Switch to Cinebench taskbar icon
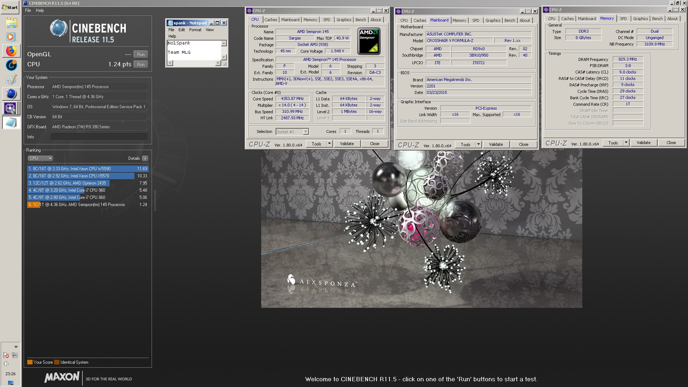The image size is (688, 387). pyautogui.click(x=11, y=94)
